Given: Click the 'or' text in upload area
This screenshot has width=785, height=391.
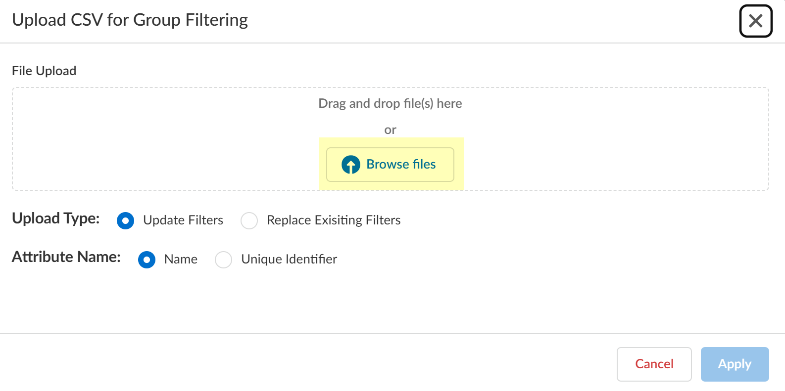Looking at the screenshot, I should tap(390, 130).
